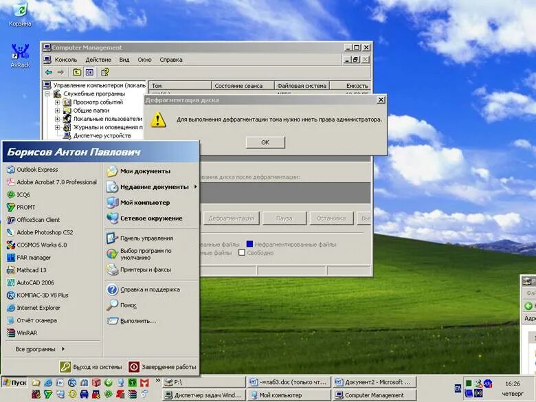This screenshot has height=402, width=536.
Task: Click the Help toolbar icon with question mark
Action: coord(105,72)
